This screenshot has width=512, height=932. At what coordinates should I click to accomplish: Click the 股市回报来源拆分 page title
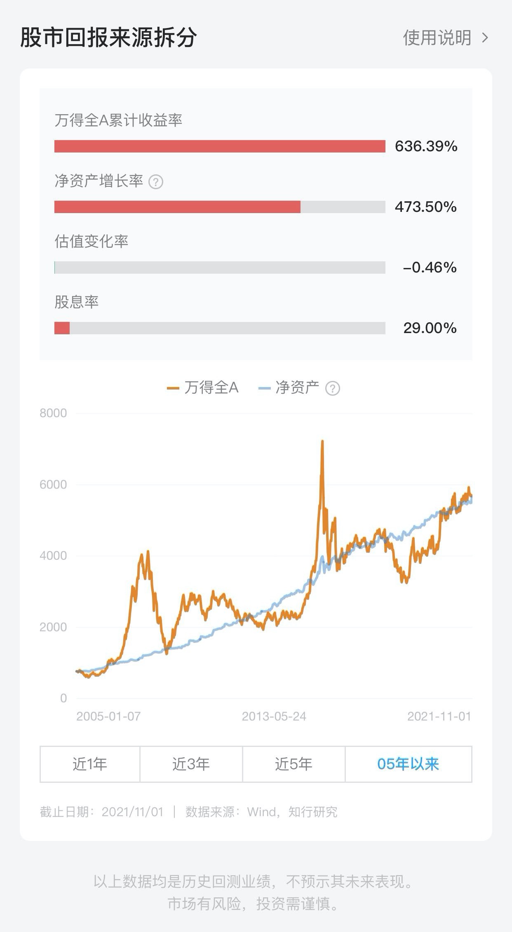click(x=108, y=38)
